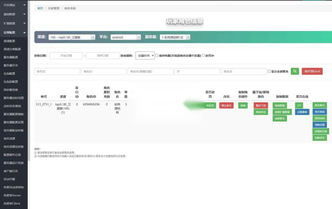Expand the 扩展数据 sidebar section
Image resolution: width=332 pixels, height=209 pixels.
pyautogui.click(x=14, y=23)
